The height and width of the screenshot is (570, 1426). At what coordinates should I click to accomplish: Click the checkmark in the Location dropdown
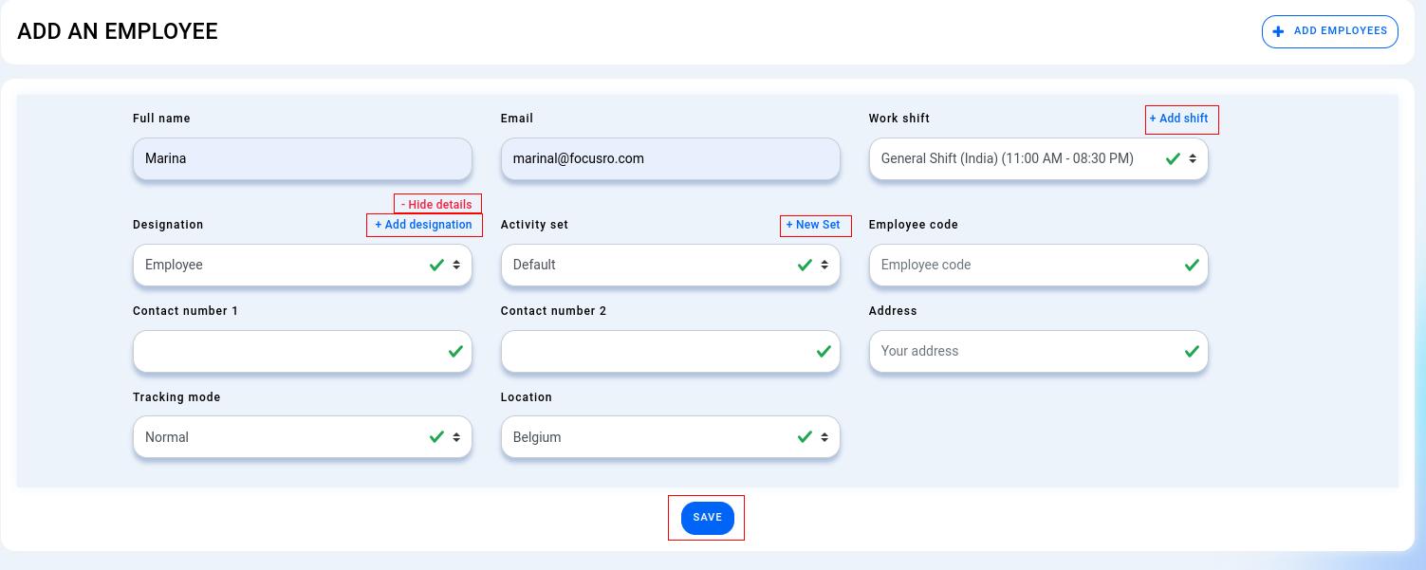tap(805, 437)
